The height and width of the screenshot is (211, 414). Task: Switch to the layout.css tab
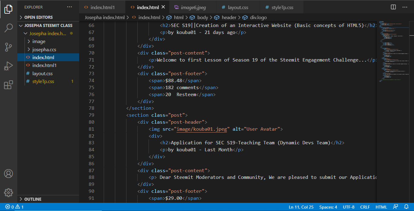238,7
